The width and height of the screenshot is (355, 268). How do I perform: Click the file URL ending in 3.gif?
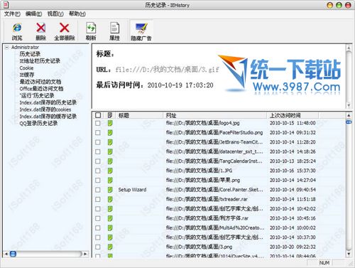(168, 70)
